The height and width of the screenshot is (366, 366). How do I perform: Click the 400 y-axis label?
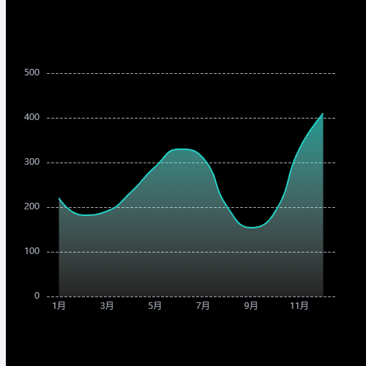click(x=31, y=117)
